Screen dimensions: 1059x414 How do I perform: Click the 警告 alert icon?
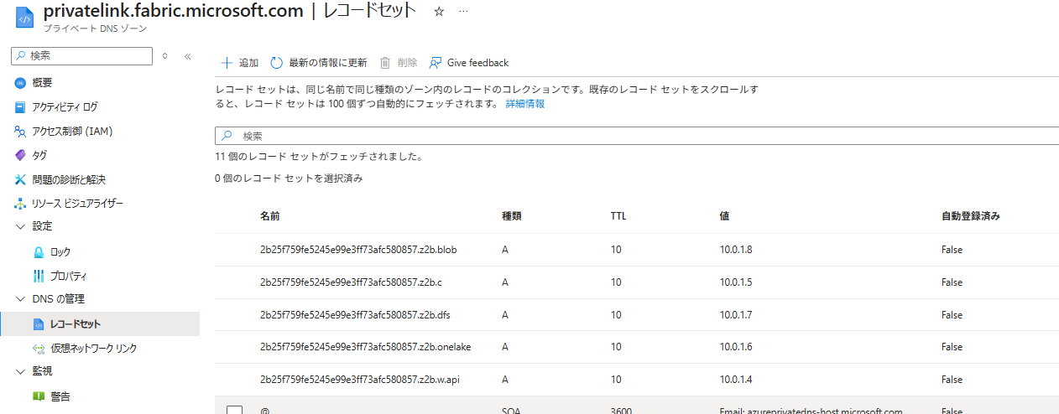39,396
